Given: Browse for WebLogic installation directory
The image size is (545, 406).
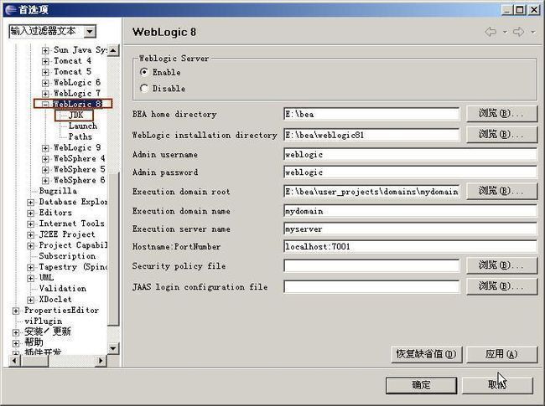Looking at the screenshot, I should [501, 134].
